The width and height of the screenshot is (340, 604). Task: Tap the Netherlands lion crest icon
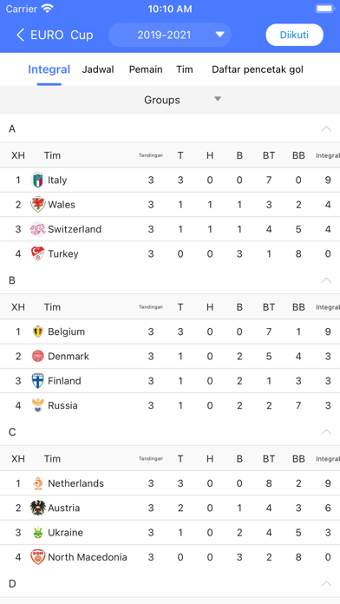coord(38,483)
